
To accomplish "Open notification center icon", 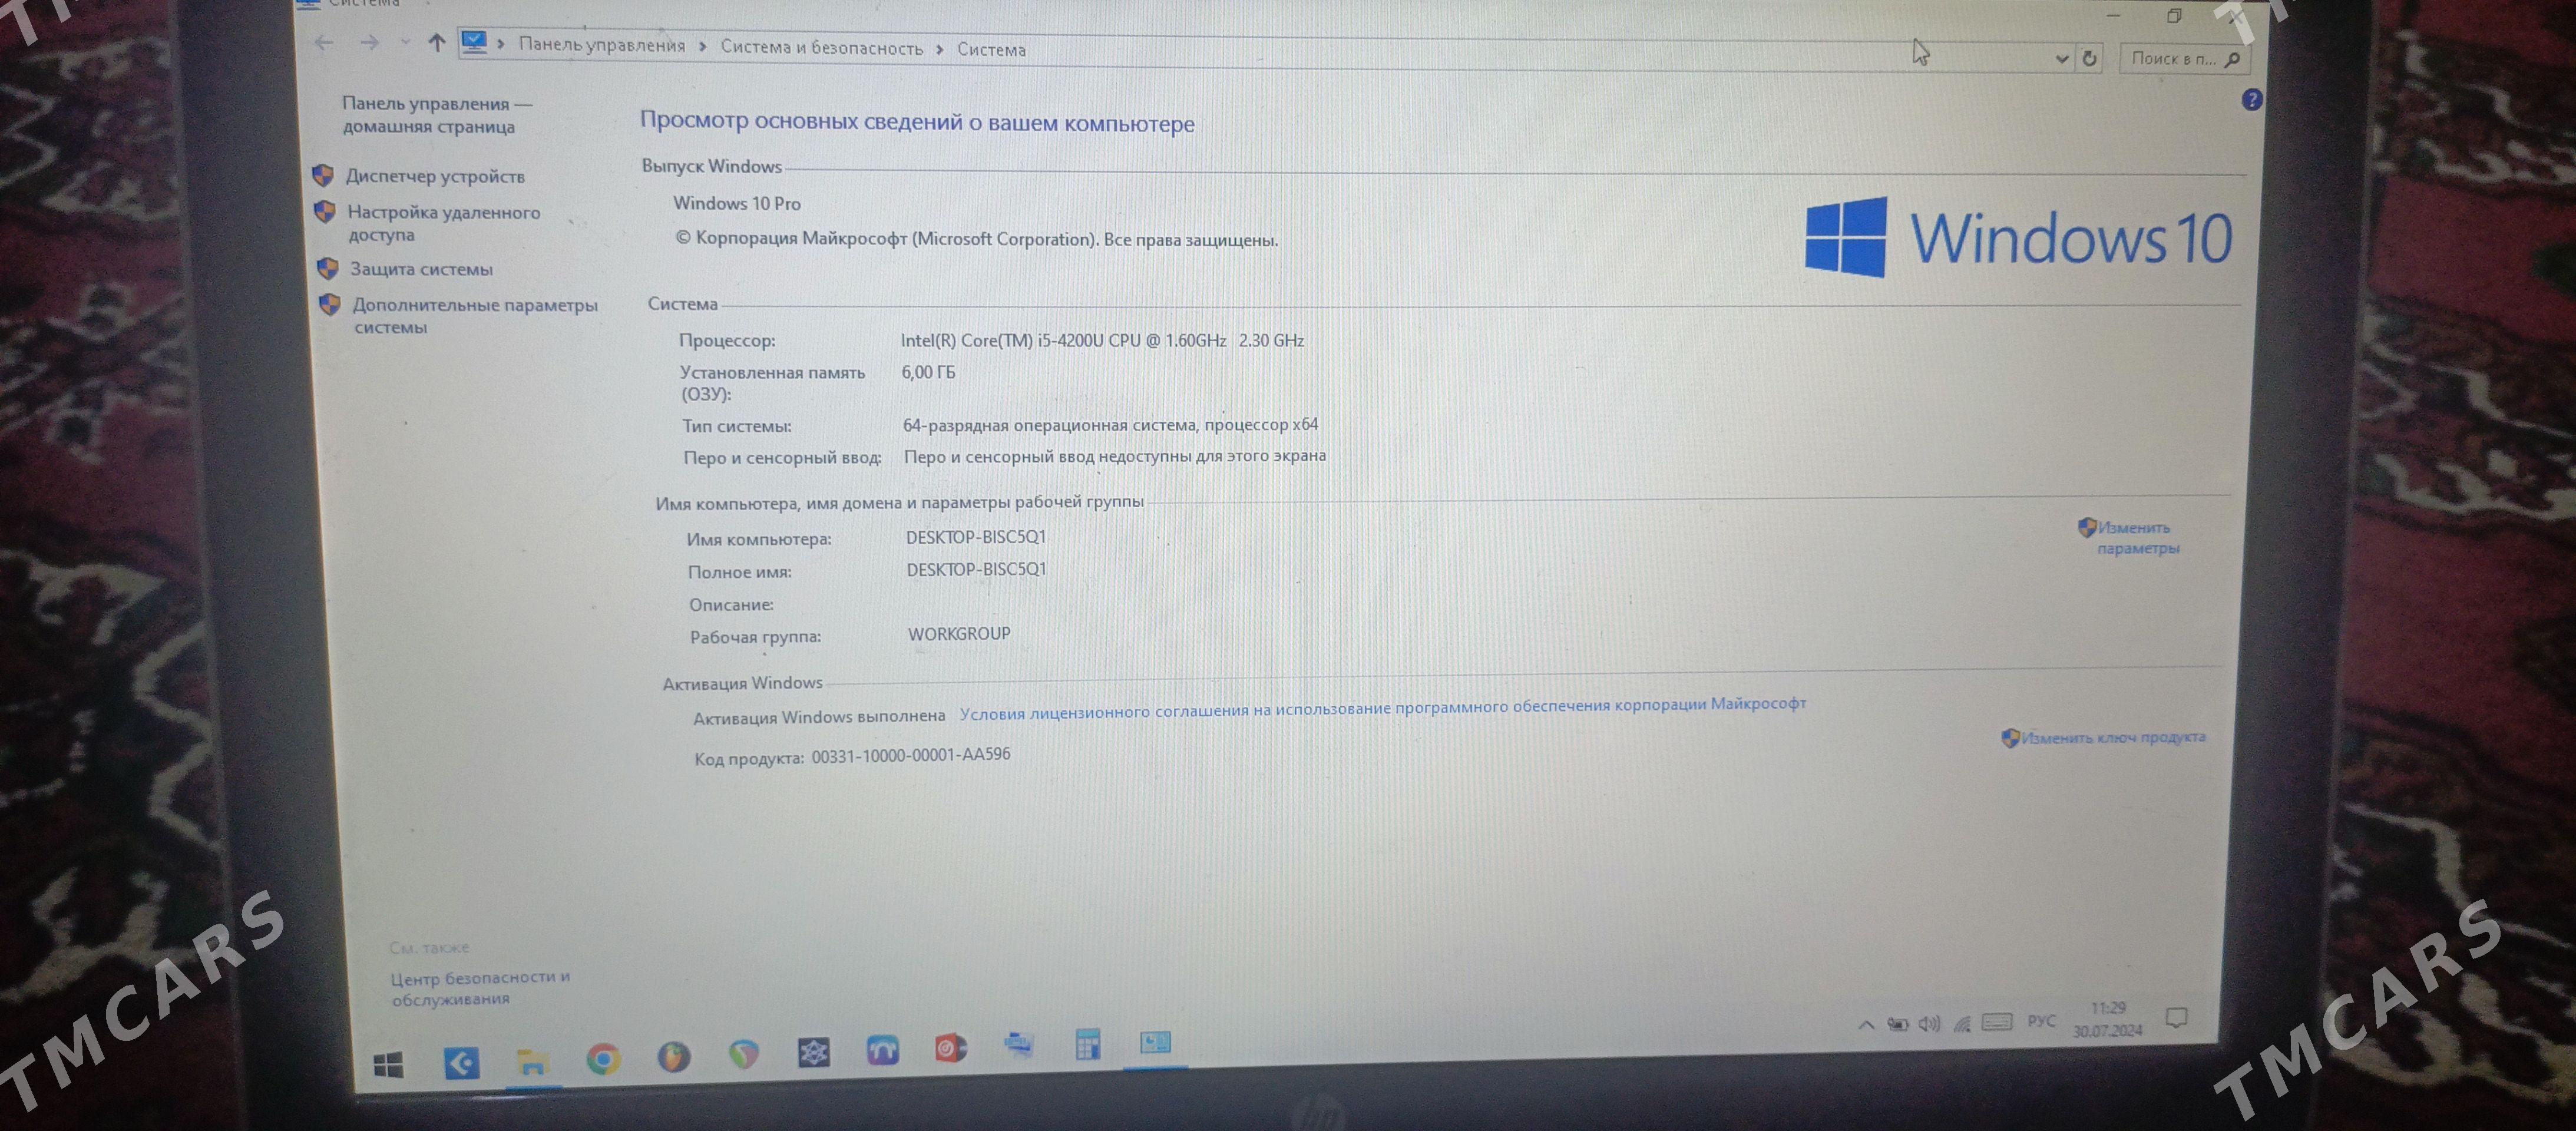I will point(2176,1018).
